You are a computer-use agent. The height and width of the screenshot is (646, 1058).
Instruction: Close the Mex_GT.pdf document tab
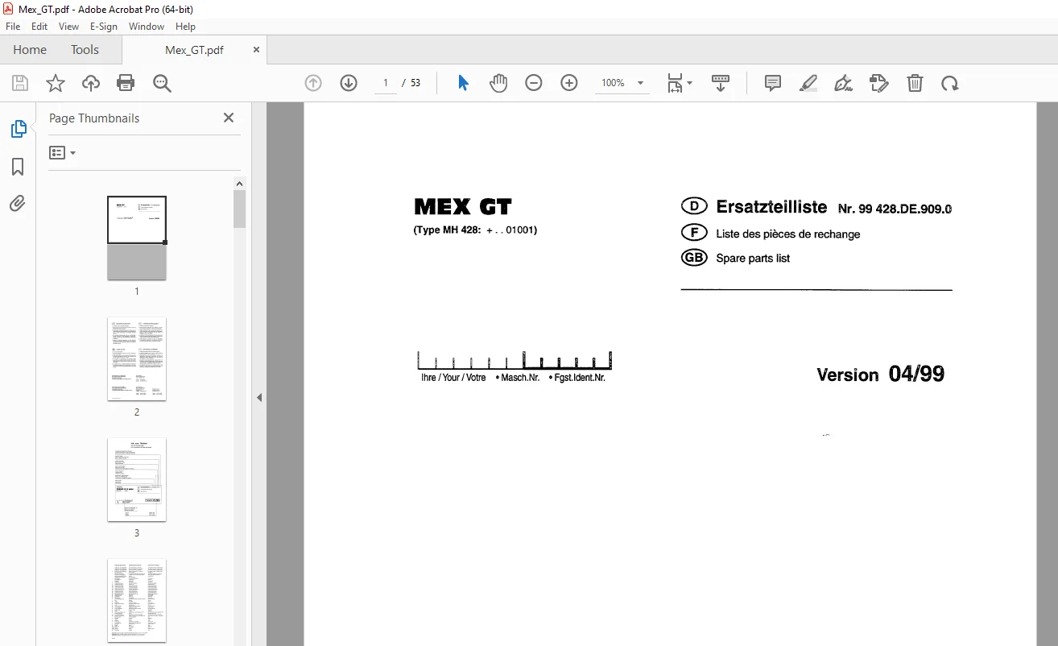pyautogui.click(x=257, y=49)
